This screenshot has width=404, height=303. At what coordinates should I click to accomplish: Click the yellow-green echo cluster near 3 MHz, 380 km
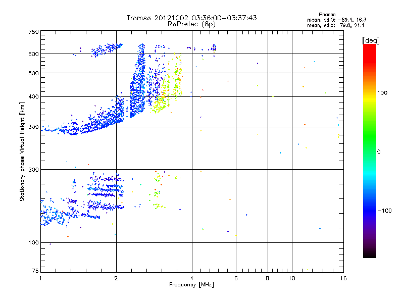[x=160, y=103]
